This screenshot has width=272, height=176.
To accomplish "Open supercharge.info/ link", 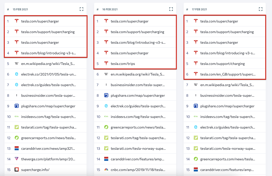I will point(35,170).
